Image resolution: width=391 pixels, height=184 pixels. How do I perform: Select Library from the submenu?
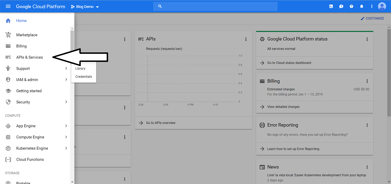[80, 69]
